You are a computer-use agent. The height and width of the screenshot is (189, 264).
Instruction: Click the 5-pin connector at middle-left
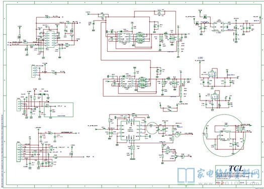click(19, 105)
